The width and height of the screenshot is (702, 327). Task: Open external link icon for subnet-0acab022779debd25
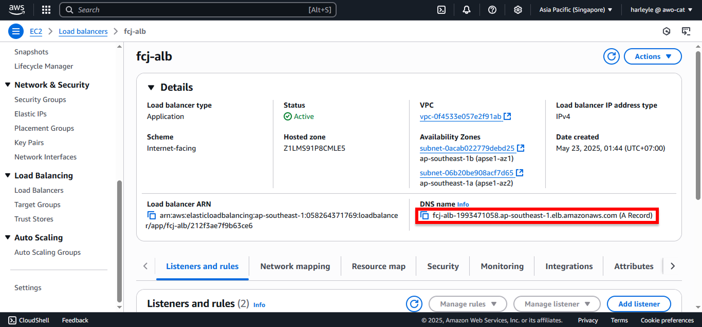(x=521, y=148)
